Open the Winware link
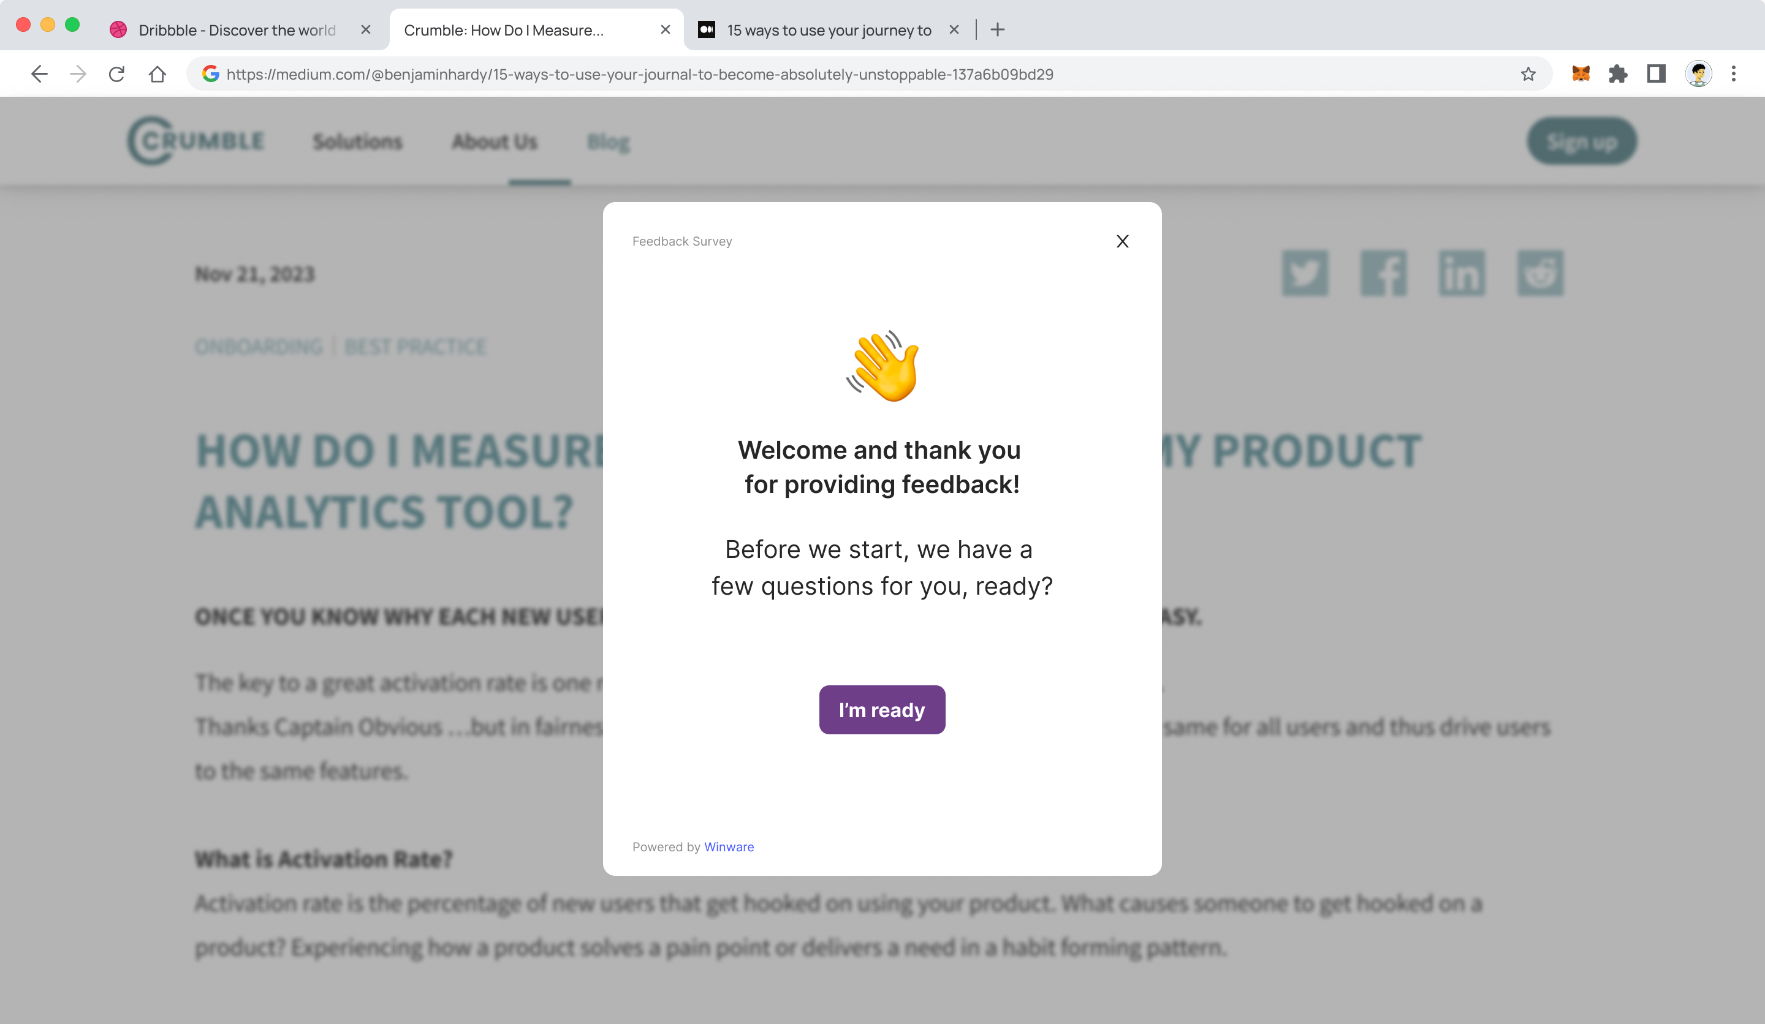Screen dimensions: 1765x1024 tap(729, 846)
